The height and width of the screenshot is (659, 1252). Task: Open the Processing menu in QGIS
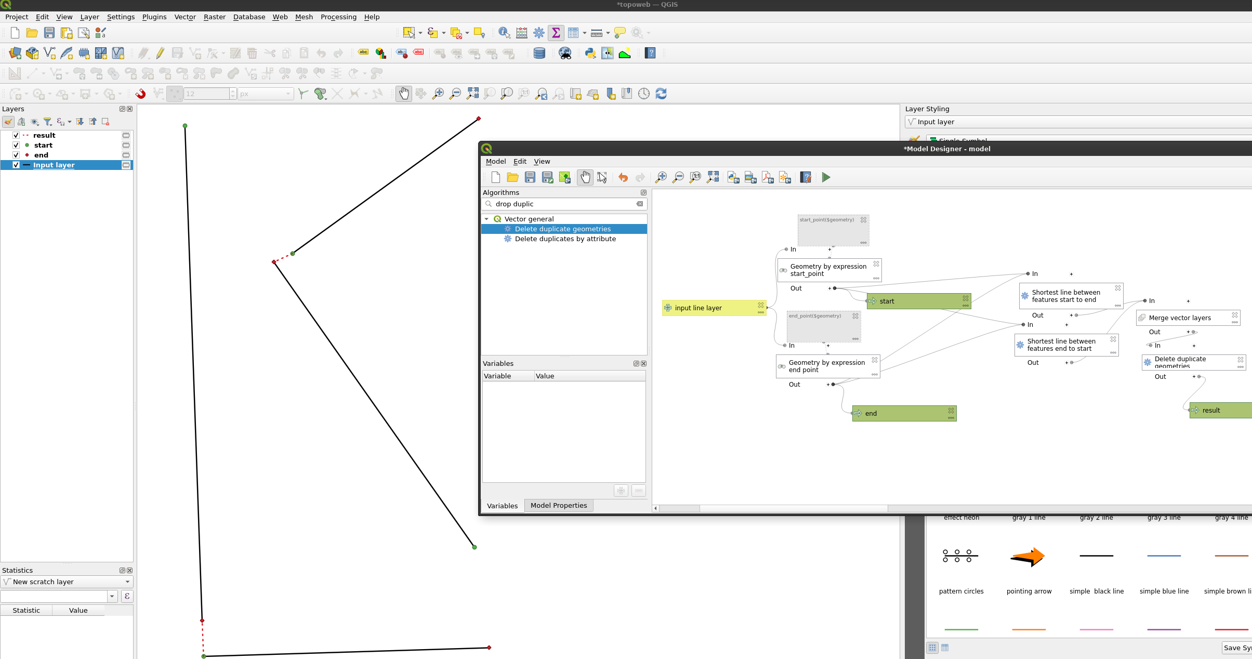pyautogui.click(x=338, y=17)
